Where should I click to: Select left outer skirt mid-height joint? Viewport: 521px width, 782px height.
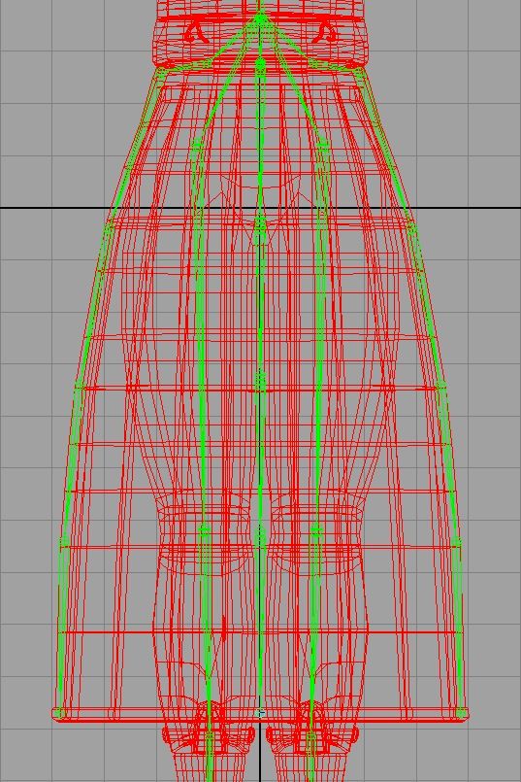tap(81, 385)
